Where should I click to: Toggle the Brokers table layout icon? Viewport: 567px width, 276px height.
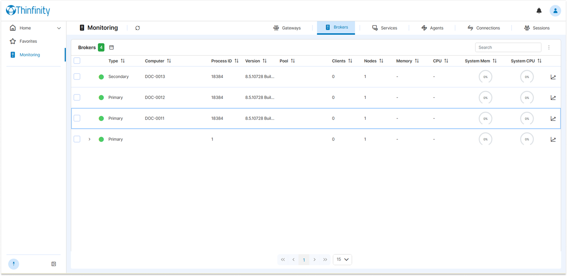coord(111,47)
